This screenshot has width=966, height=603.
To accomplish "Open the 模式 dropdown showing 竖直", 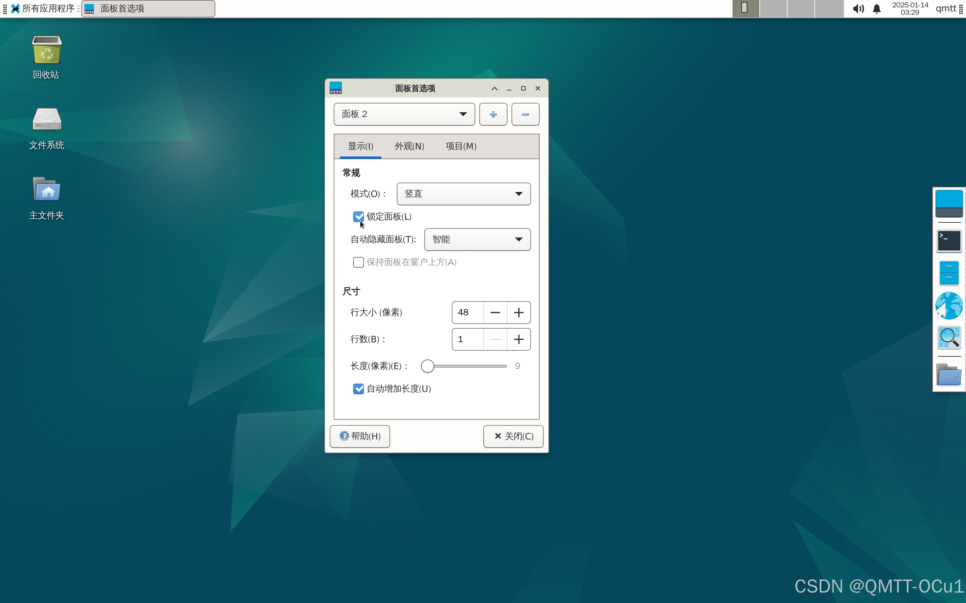I will pos(463,194).
